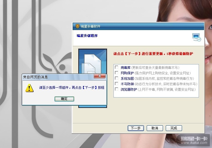Click the monitor and disc installer icon
Image resolution: width=212 pixels, height=148 pixels.
pyautogui.click(x=196, y=37)
